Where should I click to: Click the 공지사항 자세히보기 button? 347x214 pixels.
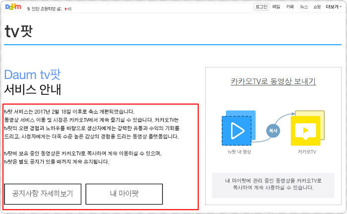pos(43,194)
